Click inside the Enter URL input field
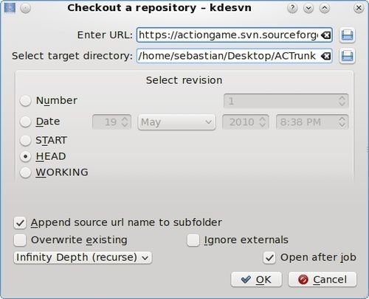 tap(228, 35)
